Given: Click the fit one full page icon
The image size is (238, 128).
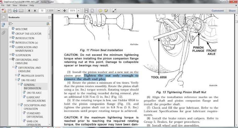Looking at the screenshot, I should tap(92, 10).
